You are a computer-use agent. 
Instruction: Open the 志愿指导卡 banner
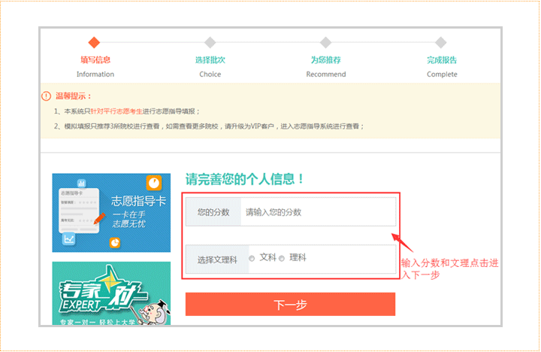click(111, 213)
